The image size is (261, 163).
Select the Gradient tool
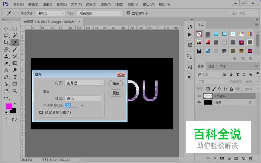[15, 63]
